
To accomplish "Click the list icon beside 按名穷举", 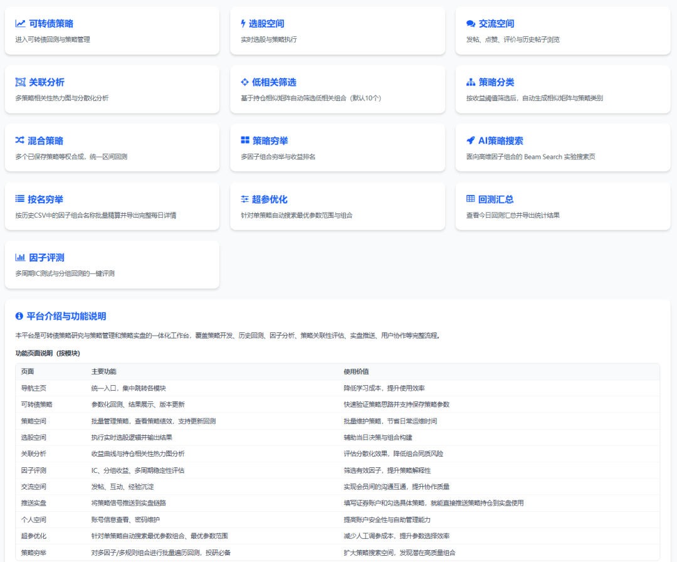I will [x=20, y=199].
